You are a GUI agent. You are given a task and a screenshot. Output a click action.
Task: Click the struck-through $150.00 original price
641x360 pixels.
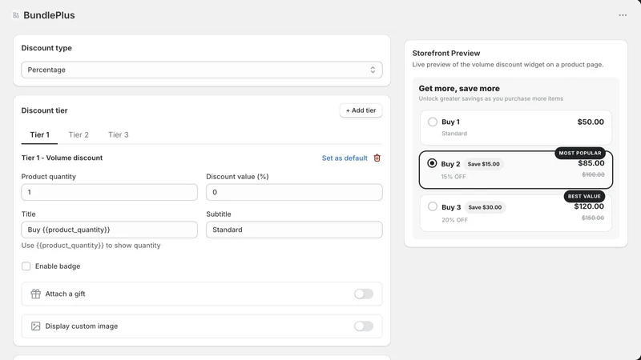[593, 218]
